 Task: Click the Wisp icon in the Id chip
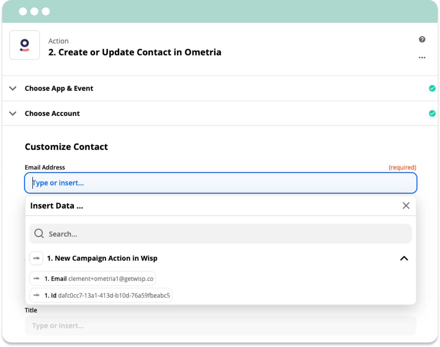point(37,295)
